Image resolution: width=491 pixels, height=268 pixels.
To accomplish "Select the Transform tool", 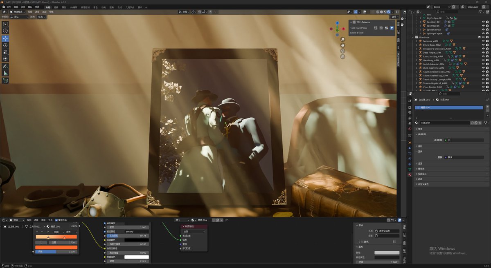I will 5,59.
